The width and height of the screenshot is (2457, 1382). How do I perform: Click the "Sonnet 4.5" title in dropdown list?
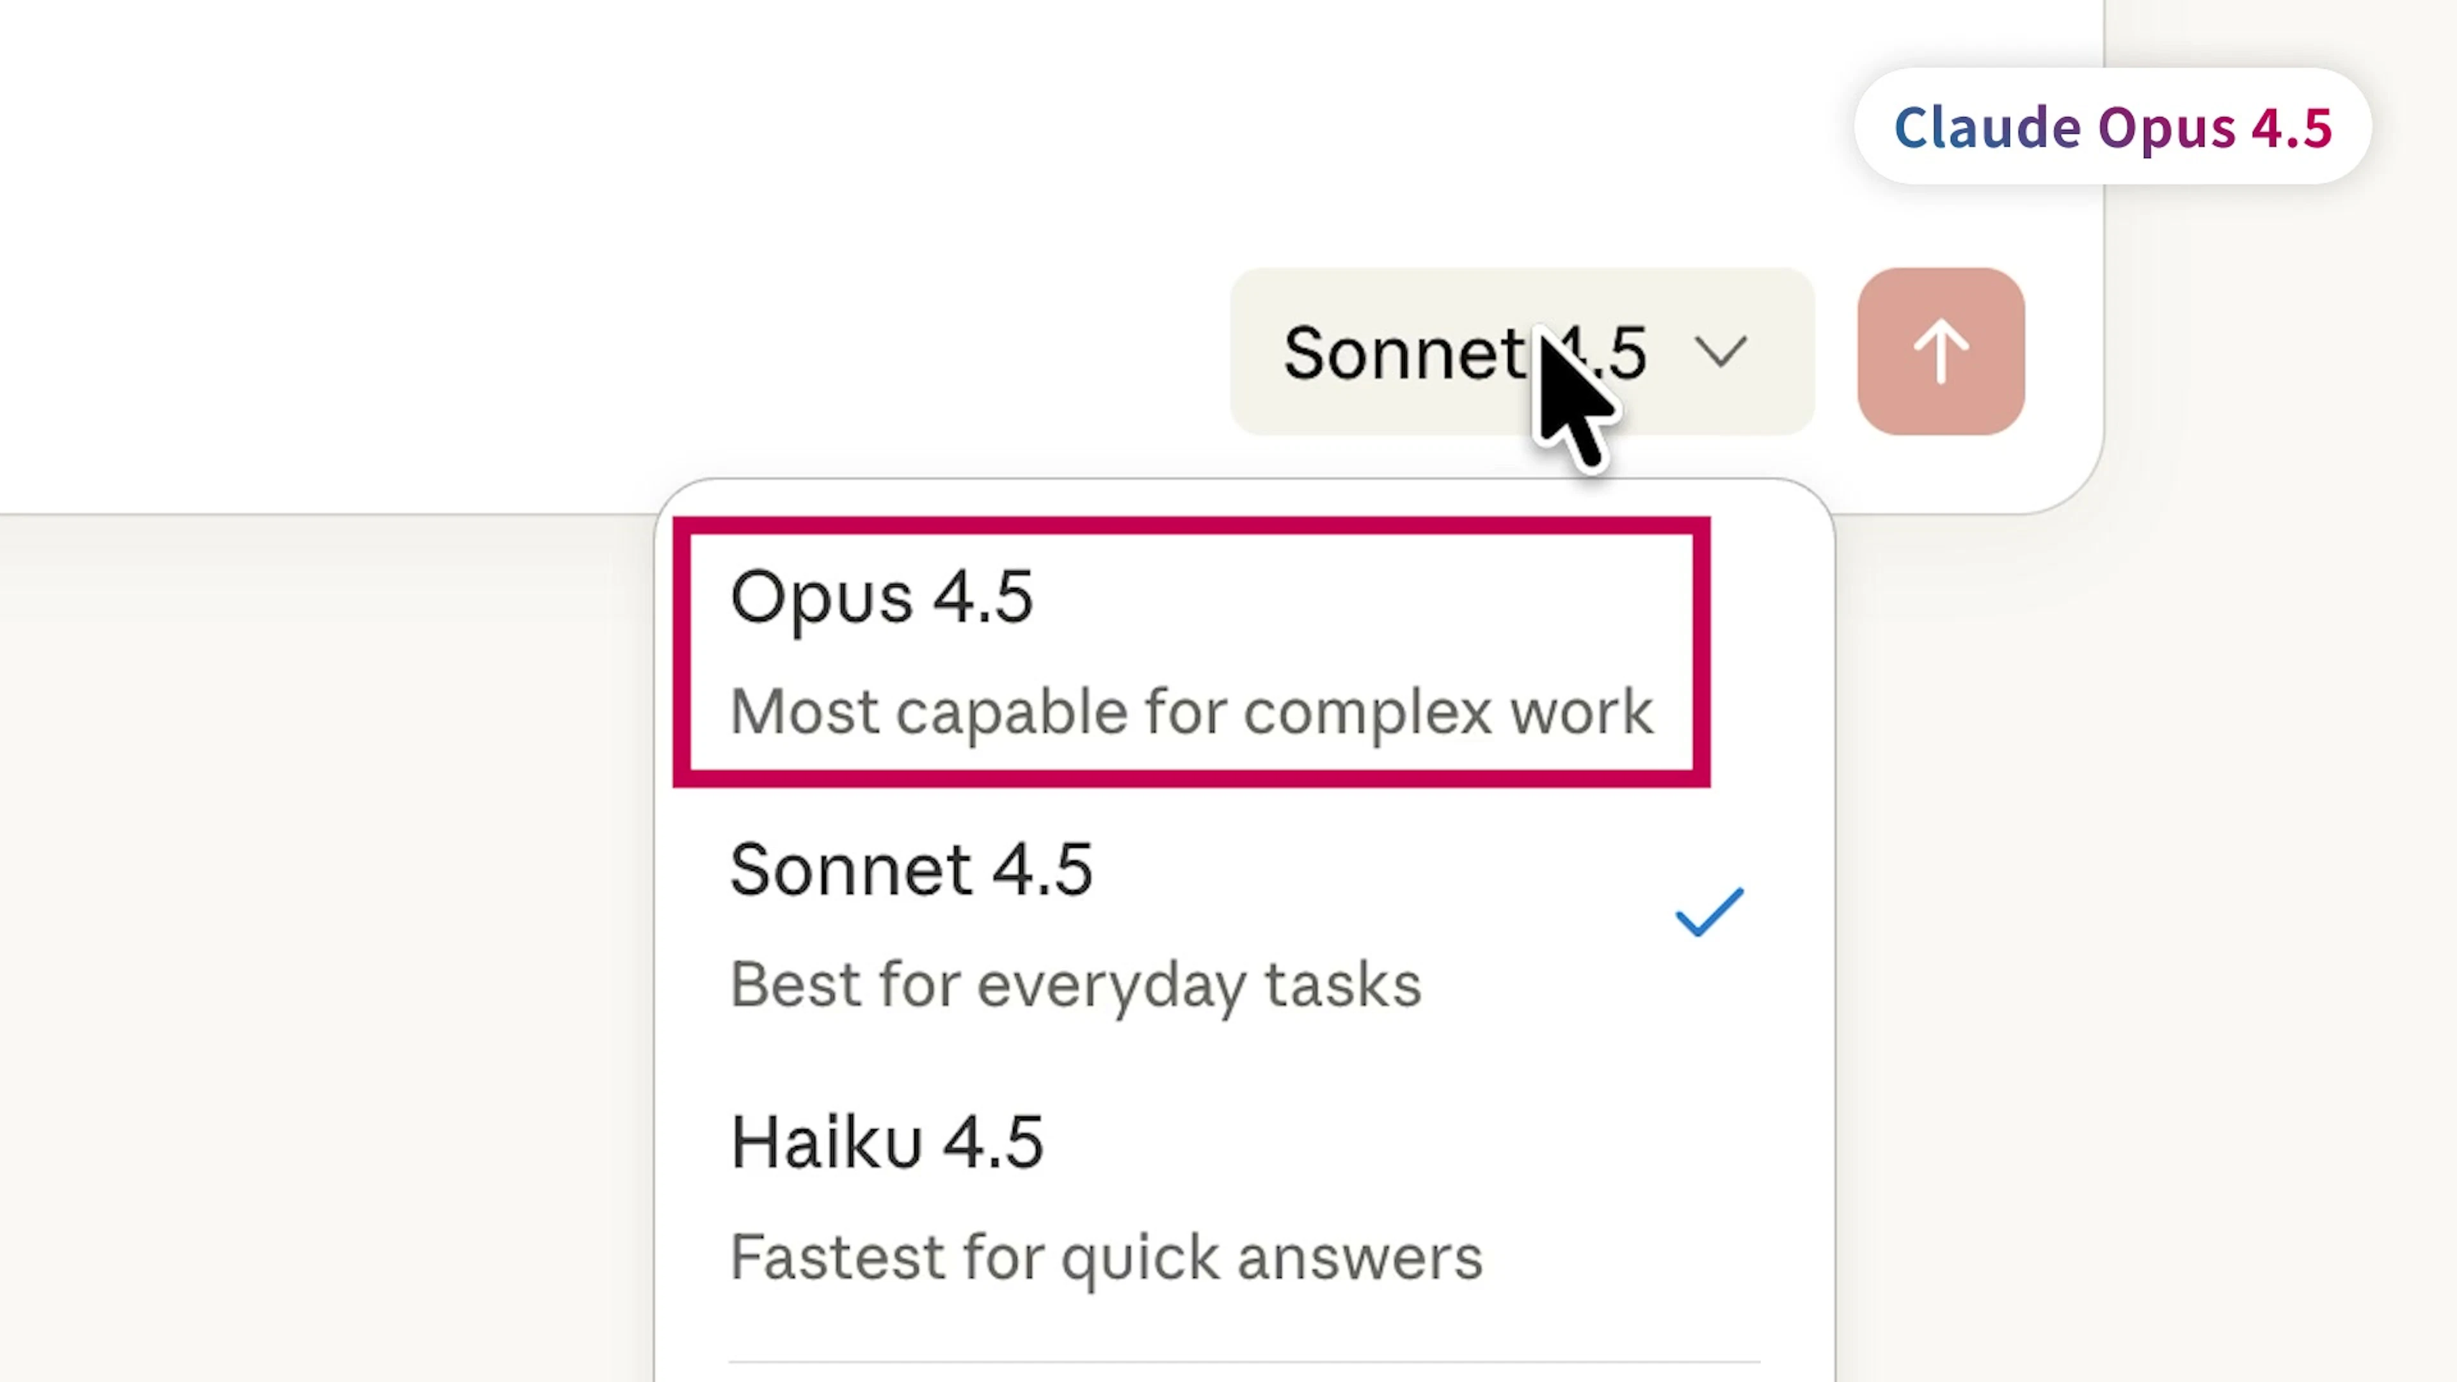(910, 869)
